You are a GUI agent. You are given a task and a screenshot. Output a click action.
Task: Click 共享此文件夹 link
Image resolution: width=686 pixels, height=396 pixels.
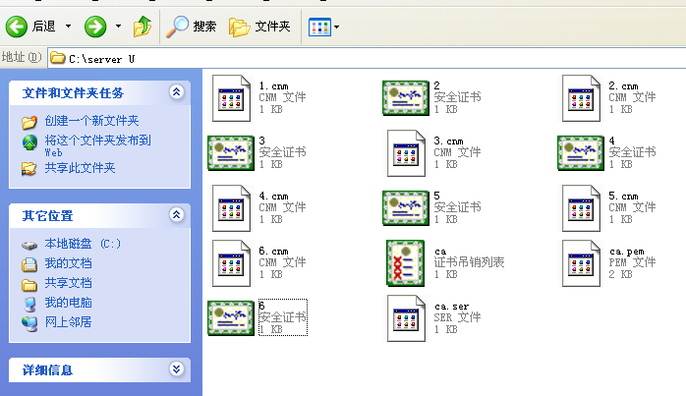point(80,168)
